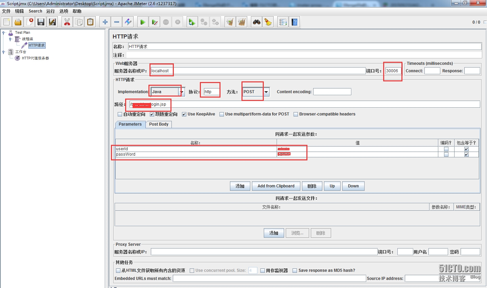Click the passWord parameter name cell
This screenshot has width=487, height=288.
click(196, 154)
